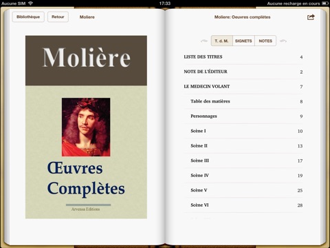Tap the Retour button

pos(58,17)
